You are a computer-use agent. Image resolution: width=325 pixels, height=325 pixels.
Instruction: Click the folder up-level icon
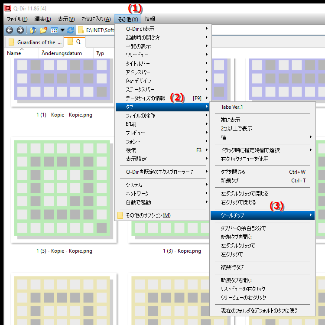(x=33, y=30)
